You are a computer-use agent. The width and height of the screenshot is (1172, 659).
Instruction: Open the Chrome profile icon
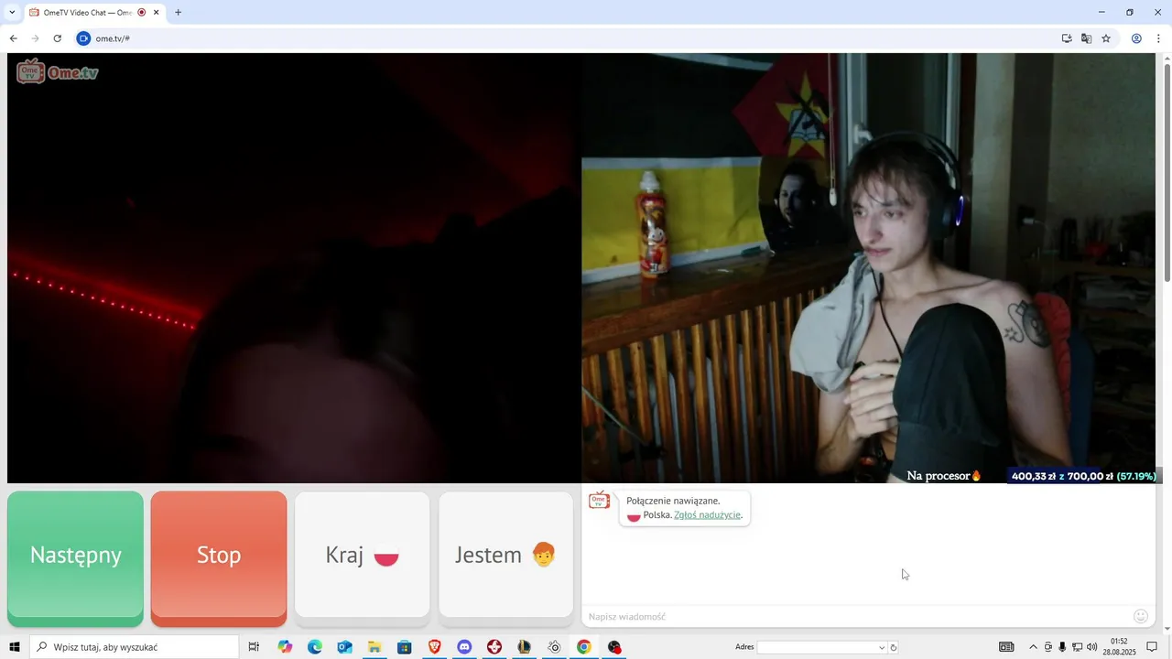1136,38
